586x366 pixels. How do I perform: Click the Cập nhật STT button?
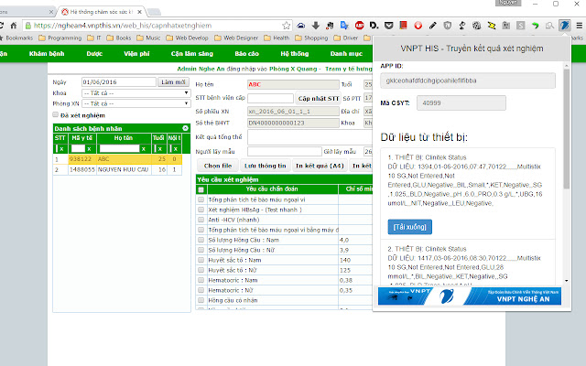[319, 99]
